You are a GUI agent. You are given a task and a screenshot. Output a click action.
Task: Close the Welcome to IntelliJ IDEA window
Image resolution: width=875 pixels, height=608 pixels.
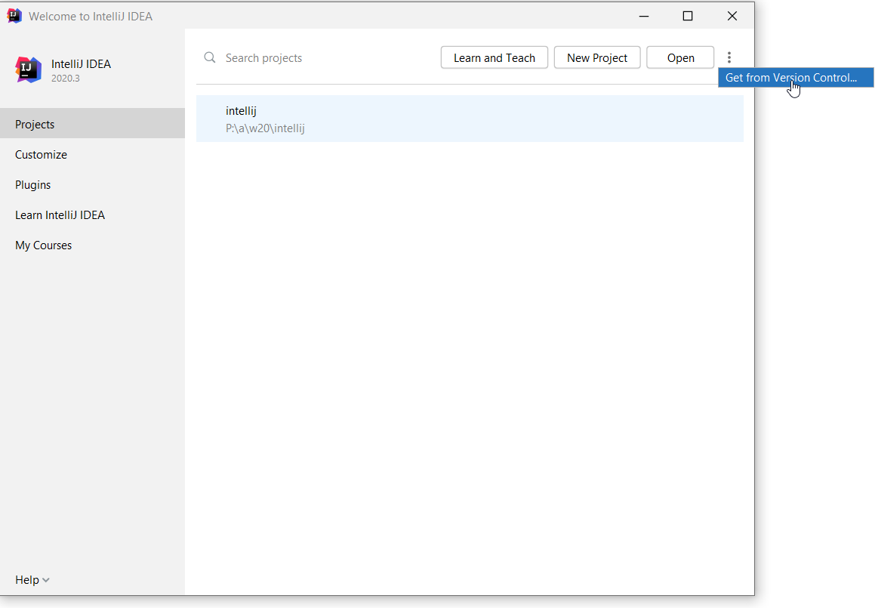[x=732, y=16]
